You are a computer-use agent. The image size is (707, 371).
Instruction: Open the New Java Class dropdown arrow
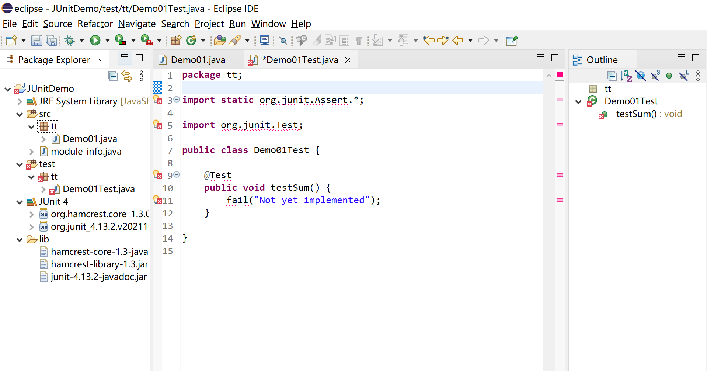tap(203, 40)
